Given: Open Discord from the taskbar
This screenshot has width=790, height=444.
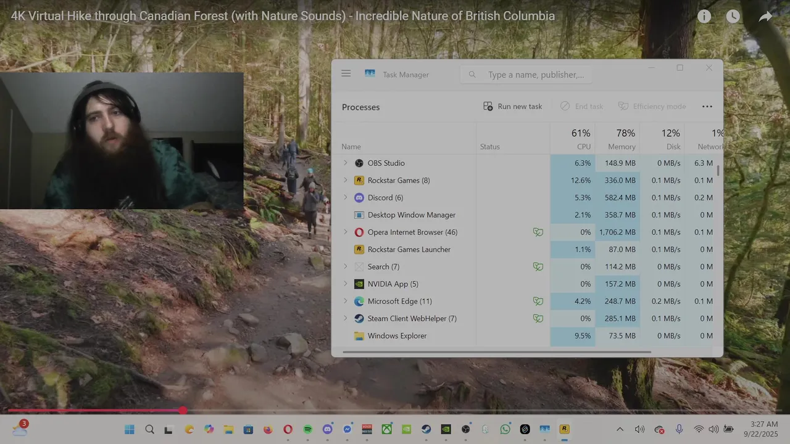Looking at the screenshot, I should point(327,429).
